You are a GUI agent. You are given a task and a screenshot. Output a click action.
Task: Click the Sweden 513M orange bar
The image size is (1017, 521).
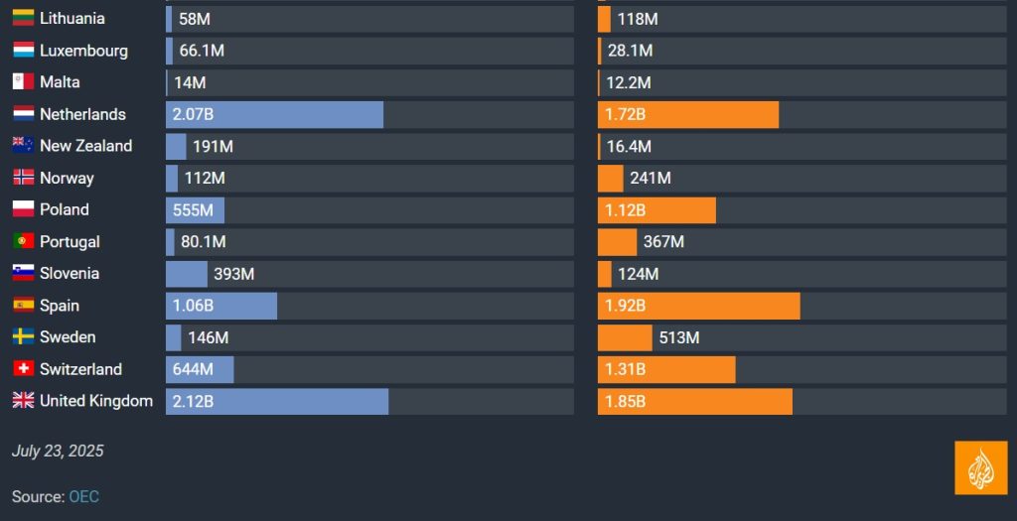[625, 337]
